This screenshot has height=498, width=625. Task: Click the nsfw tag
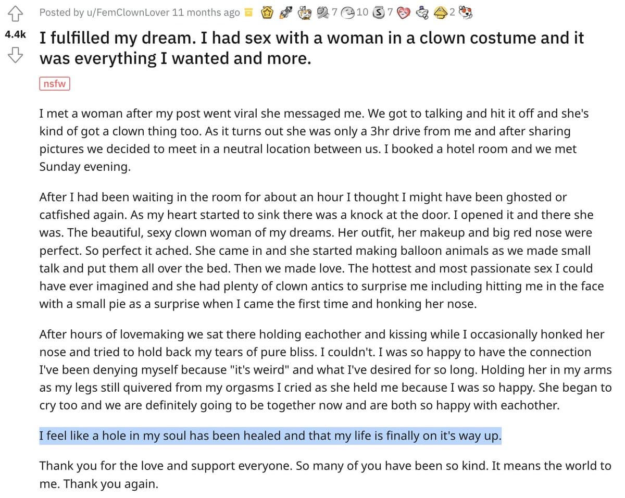tap(55, 83)
